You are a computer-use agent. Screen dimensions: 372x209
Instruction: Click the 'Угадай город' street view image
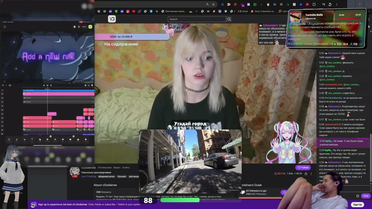[190, 161]
